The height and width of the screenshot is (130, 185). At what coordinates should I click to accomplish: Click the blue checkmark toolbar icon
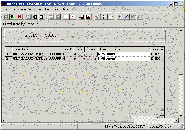(x=126, y=17)
